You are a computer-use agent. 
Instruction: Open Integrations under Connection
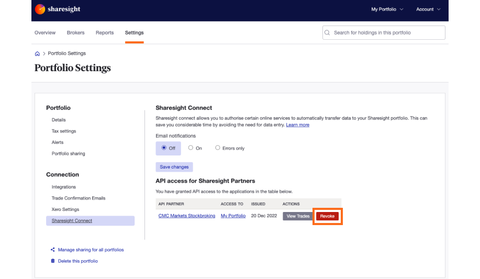point(64,187)
